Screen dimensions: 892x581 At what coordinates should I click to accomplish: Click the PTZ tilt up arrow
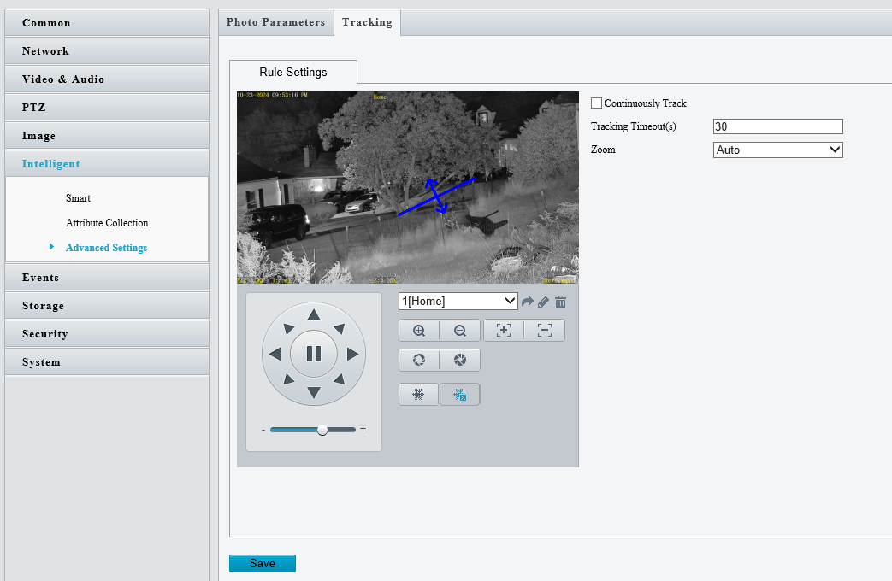tap(314, 315)
